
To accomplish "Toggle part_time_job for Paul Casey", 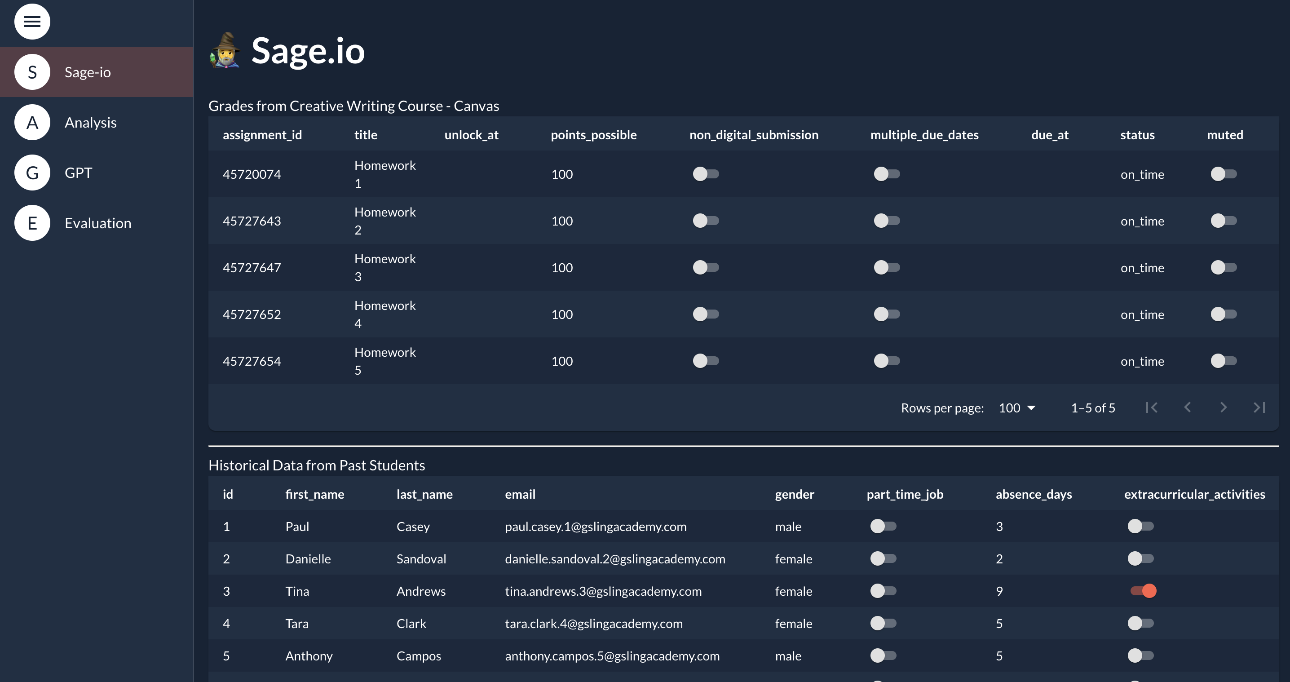I will [883, 526].
